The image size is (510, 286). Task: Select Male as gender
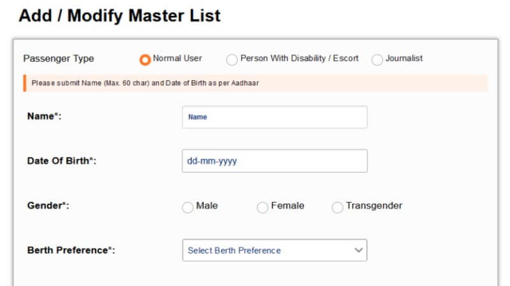point(187,207)
